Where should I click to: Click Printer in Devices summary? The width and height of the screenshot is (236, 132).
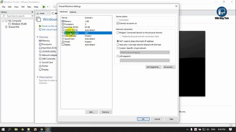(x=44, y=66)
